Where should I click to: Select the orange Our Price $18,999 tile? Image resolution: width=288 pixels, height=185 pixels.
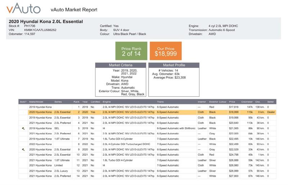(166, 51)
